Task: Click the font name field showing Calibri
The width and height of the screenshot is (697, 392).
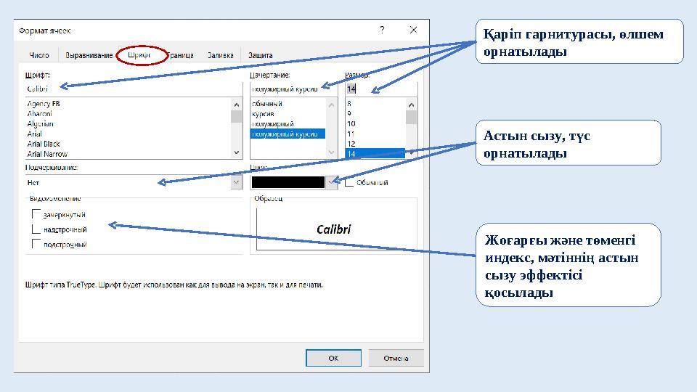Action: (x=134, y=89)
